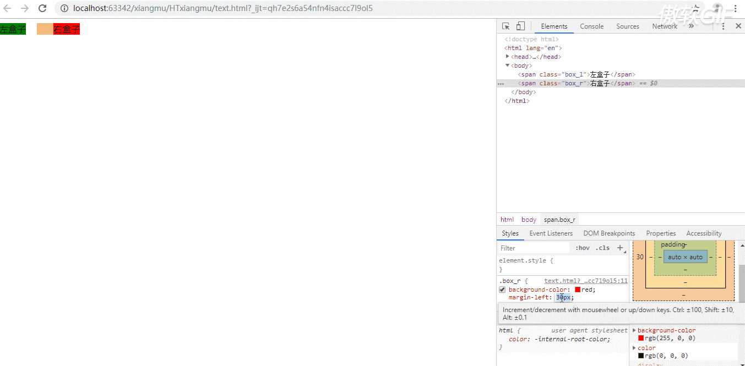Expand the head element node

click(x=508, y=57)
